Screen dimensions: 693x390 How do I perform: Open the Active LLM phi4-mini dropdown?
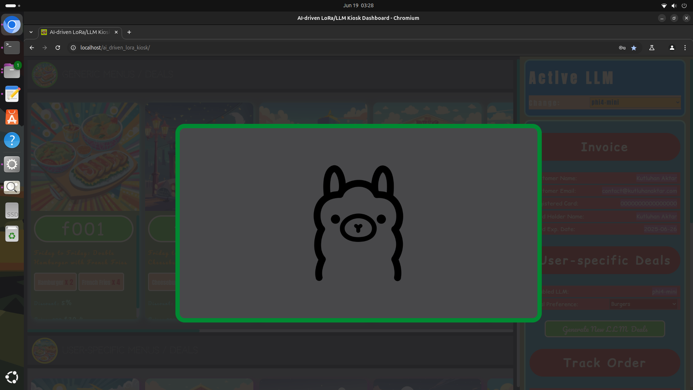point(635,103)
